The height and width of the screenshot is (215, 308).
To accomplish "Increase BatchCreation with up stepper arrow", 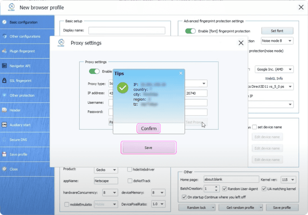I will pos(216,187).
